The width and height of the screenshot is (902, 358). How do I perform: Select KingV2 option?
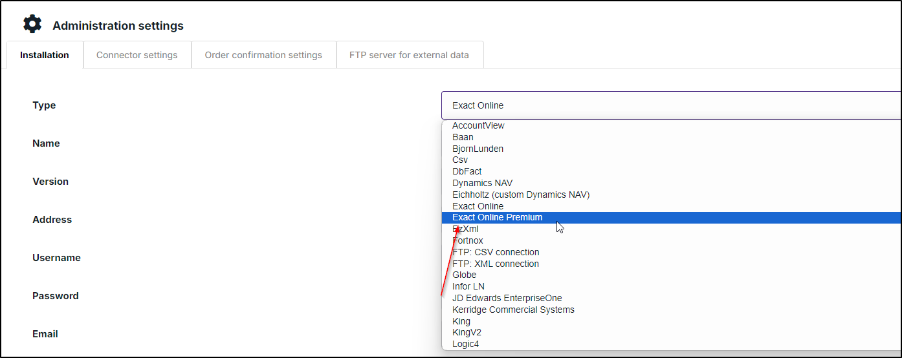pos(671,332)
